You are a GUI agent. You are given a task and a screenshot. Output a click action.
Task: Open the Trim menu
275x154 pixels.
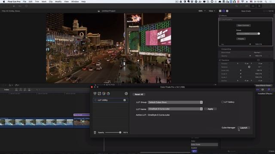[x=37, y=2]
